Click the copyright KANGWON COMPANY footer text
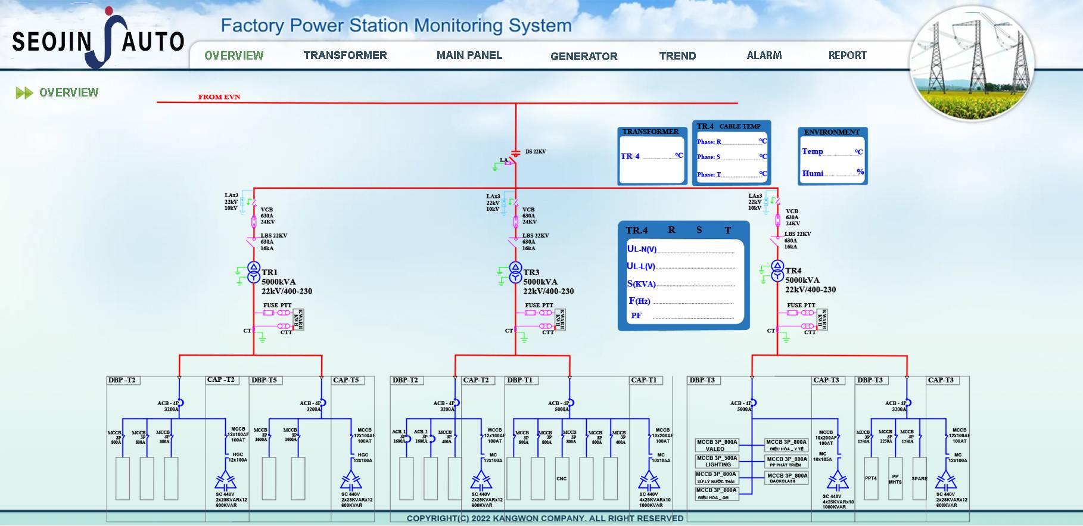Viewport: 1083px width, 526px height. tap(545, 518)
